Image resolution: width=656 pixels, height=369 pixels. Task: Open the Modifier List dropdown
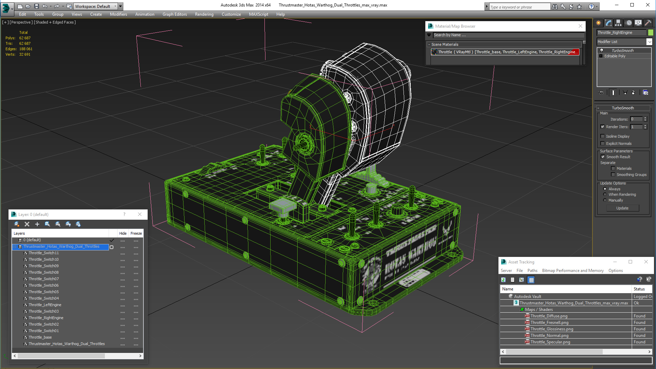649,42
